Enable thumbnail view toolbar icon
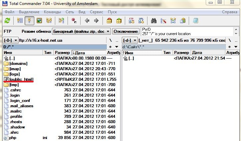 pyautogui.click(x=39, y=21)
